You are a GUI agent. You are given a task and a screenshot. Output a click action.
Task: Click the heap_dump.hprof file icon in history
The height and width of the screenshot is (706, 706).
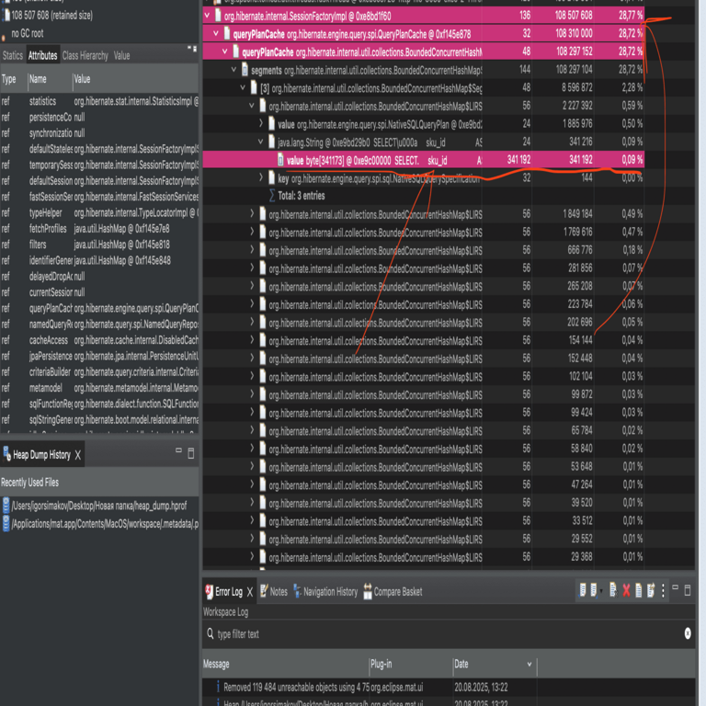click(x=6, y=506)
